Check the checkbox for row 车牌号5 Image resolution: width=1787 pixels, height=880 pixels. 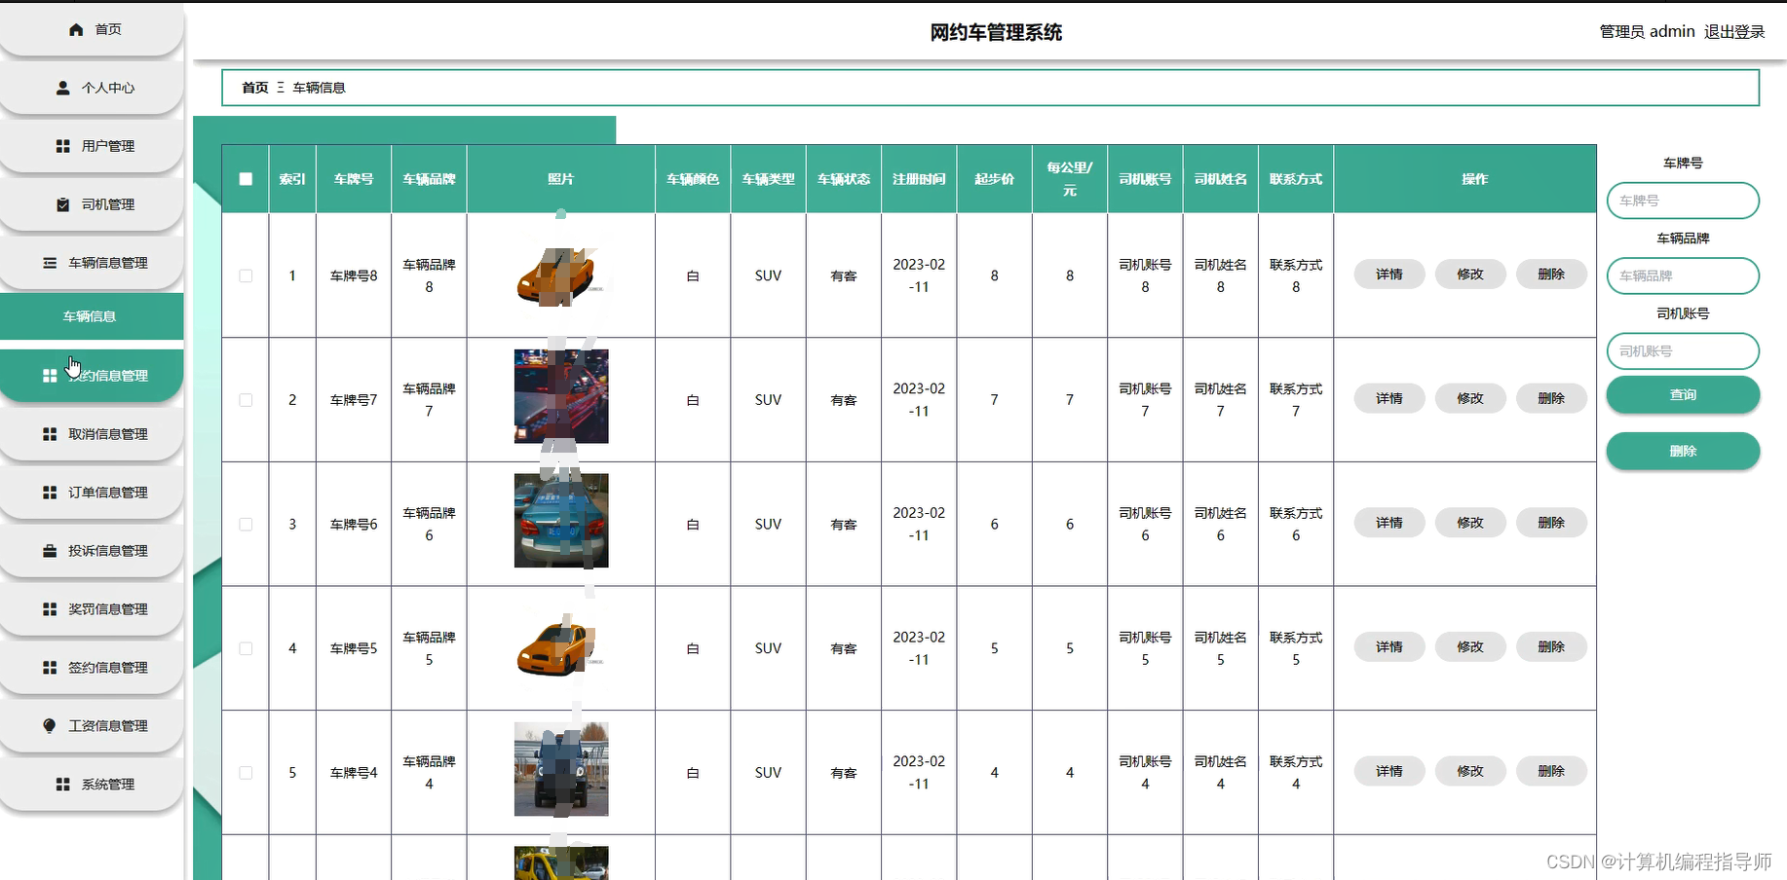coord(246,648)
